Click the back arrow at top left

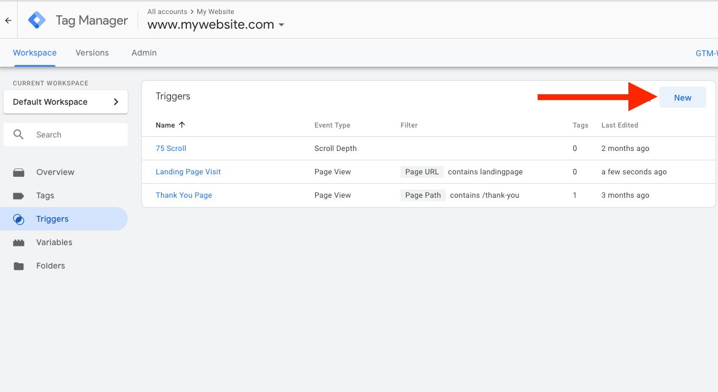(8, 19)
